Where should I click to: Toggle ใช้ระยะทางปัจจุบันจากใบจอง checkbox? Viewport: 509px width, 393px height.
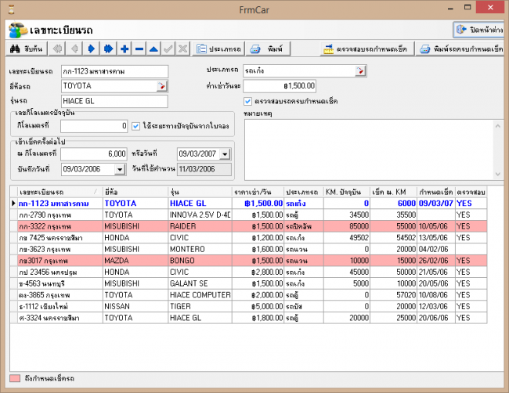coord(136,125)
